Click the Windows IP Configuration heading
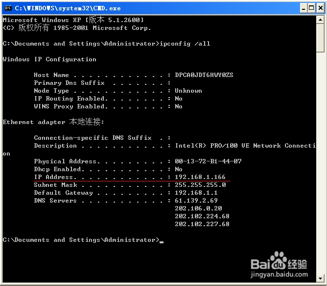Viewport: 327px width, 286px height. point(49,59)
